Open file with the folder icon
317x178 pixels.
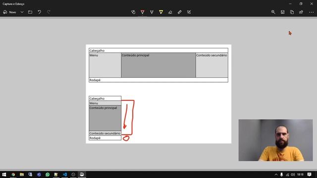coord(30,12)
